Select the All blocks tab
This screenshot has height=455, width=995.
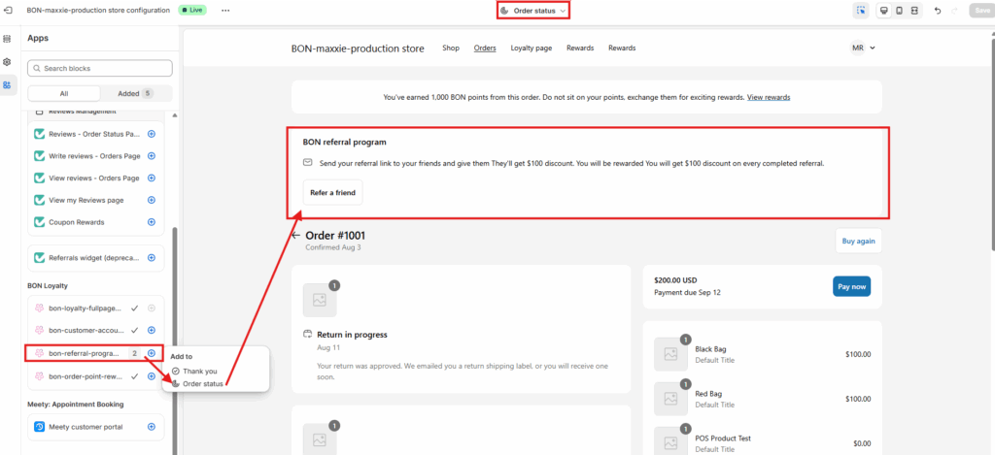coord(64,93)
